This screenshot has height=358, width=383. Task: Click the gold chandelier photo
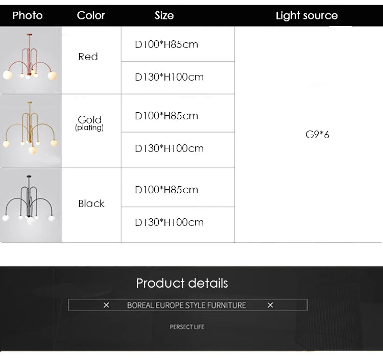30,131
